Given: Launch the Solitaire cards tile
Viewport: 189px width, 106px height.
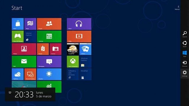Looking at the screenshot, I should click(85, 49).
